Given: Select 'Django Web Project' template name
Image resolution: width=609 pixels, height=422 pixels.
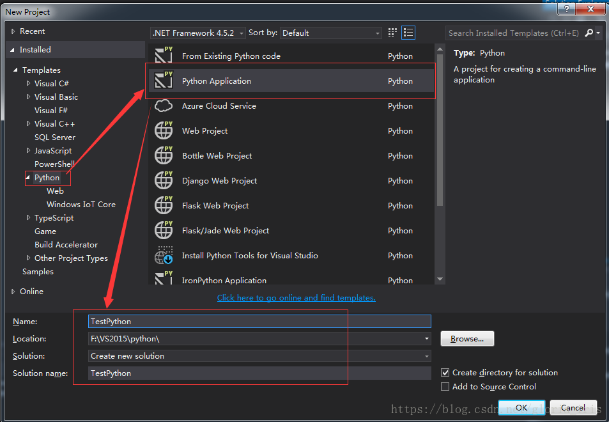Looking at the screenshot, I should coord(219,181).
